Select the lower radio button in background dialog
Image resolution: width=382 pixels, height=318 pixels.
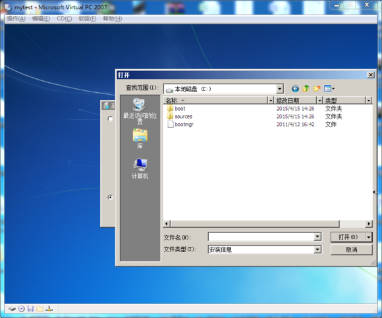110,197
